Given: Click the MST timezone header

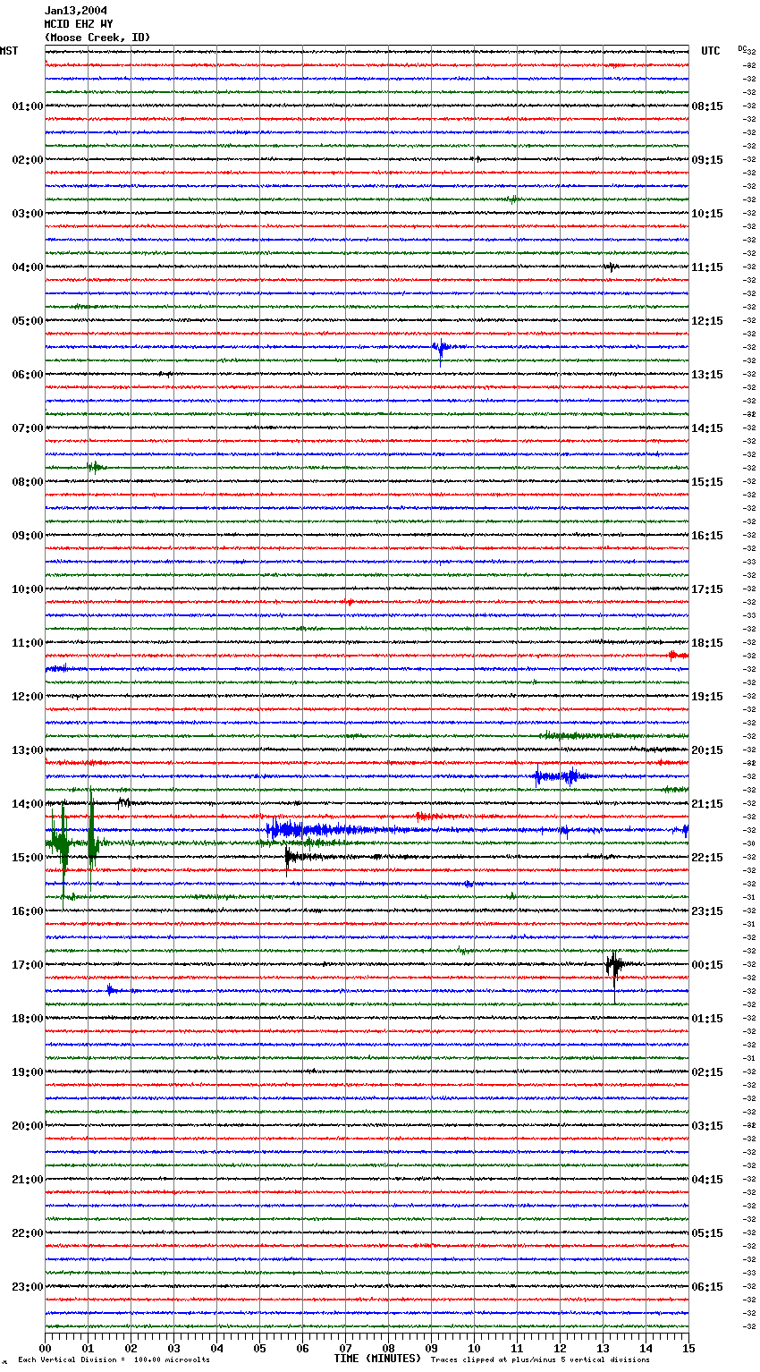Looking at the screenshot, I should pos(9,51).
